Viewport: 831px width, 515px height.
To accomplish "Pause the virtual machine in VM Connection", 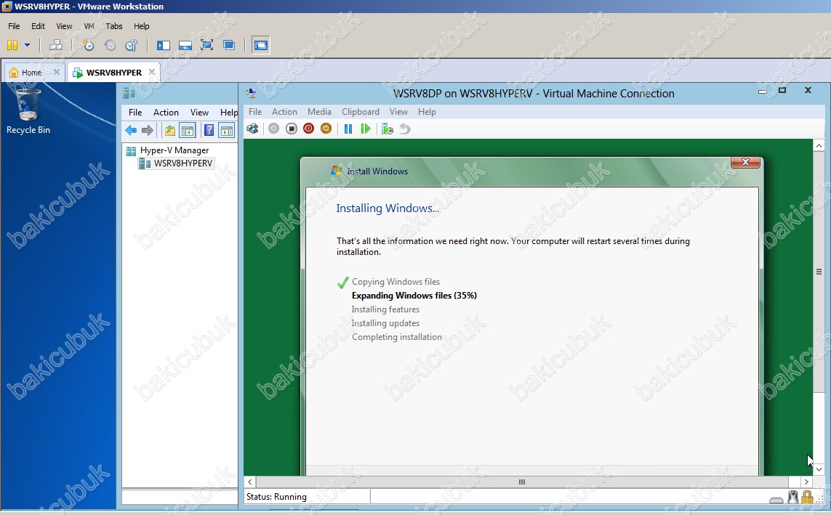I will pyautogui.click(x=348, y=129).
